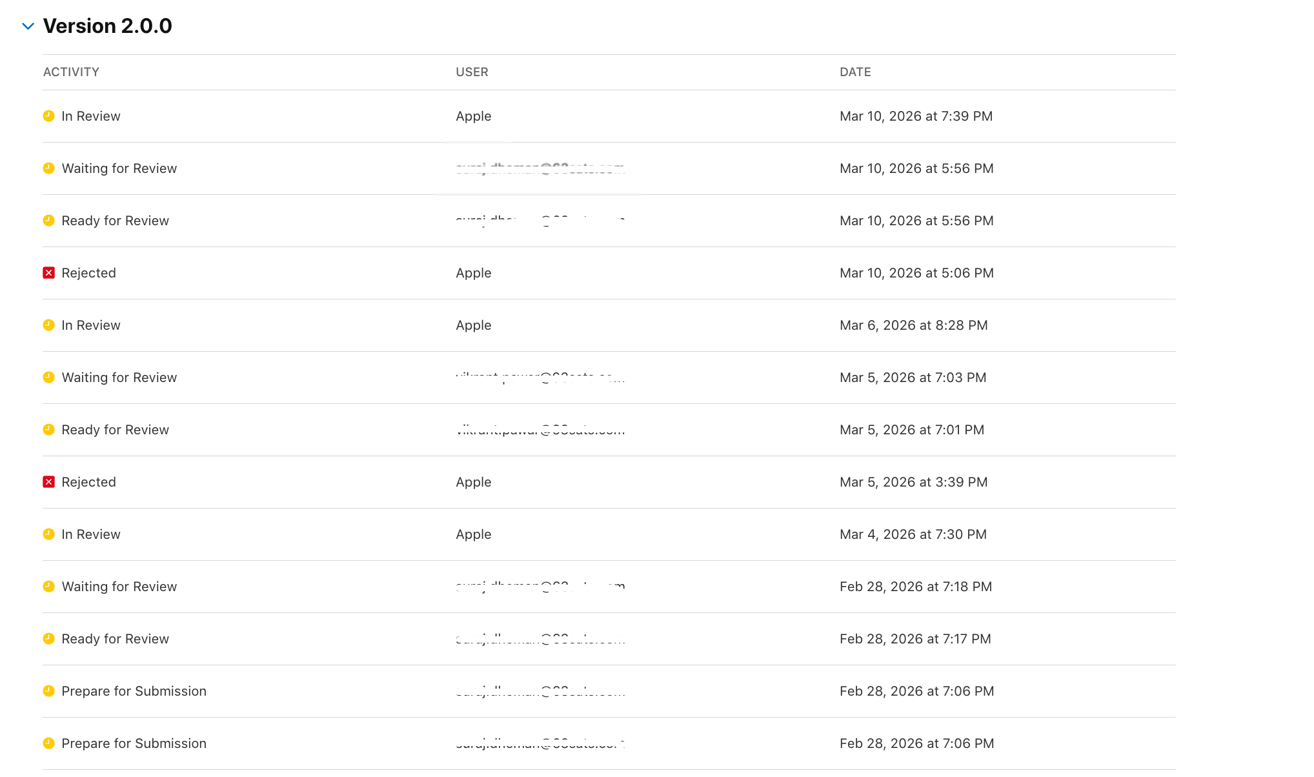Screen dimensions: 1314x777
Task: Click the DATE column header
Action: (855, 72)
